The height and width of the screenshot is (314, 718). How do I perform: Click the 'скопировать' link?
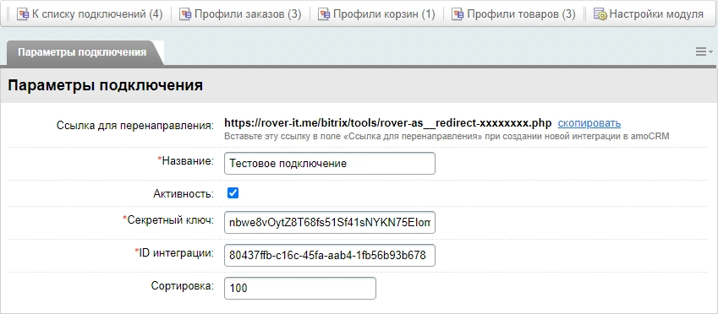589,123
